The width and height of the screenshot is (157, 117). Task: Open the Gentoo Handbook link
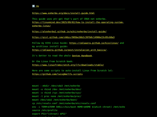tap(82, 56)
